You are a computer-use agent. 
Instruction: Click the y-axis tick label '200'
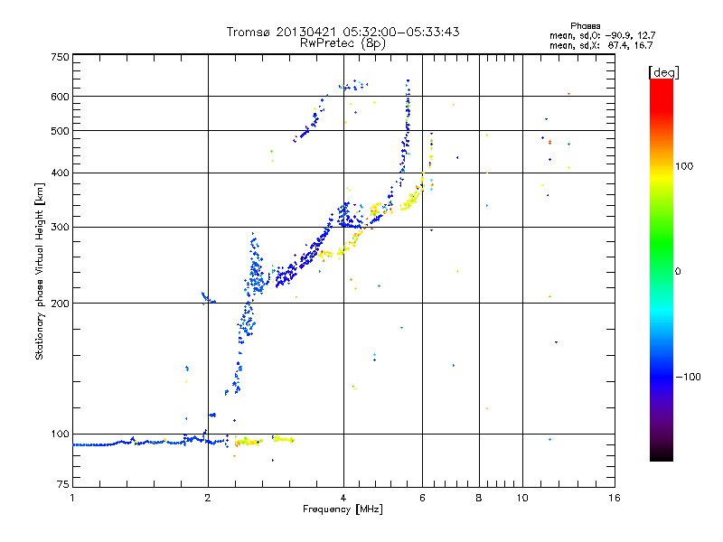pyautogui.click(x=60, y=304)
